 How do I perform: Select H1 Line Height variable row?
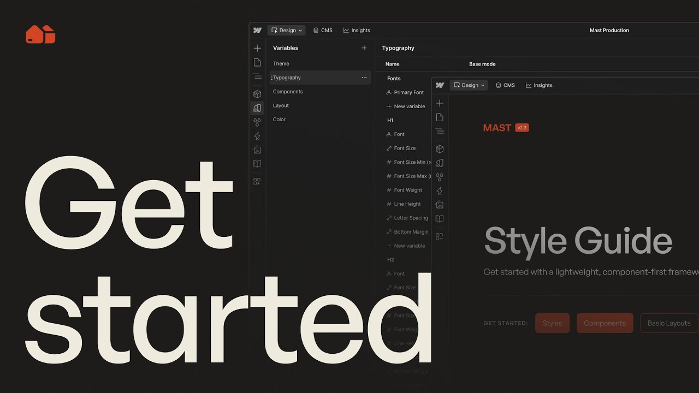403,204
